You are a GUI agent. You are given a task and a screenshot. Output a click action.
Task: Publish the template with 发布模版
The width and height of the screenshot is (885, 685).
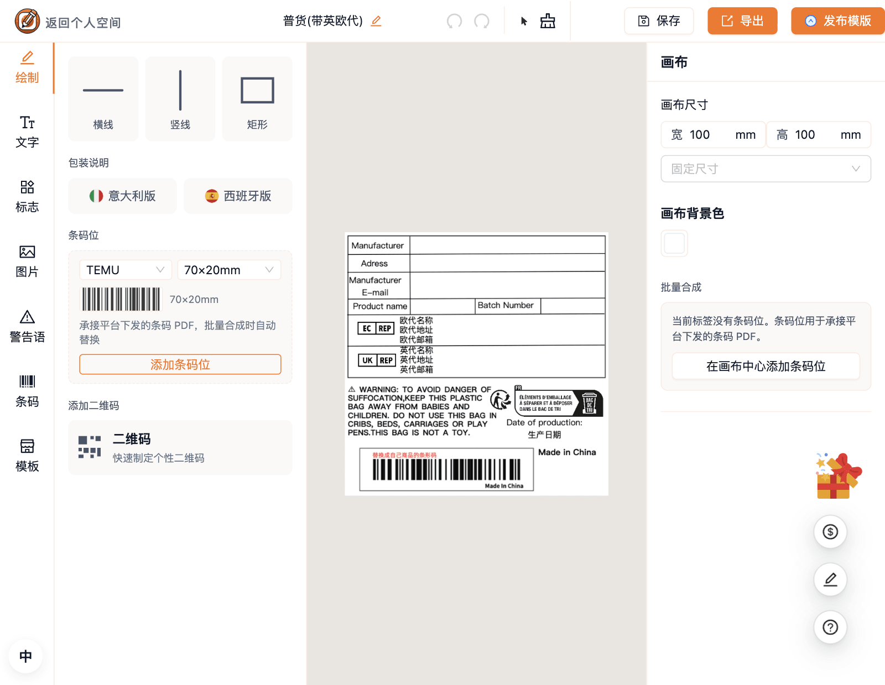pyautogui.click(x=838, y=21)
